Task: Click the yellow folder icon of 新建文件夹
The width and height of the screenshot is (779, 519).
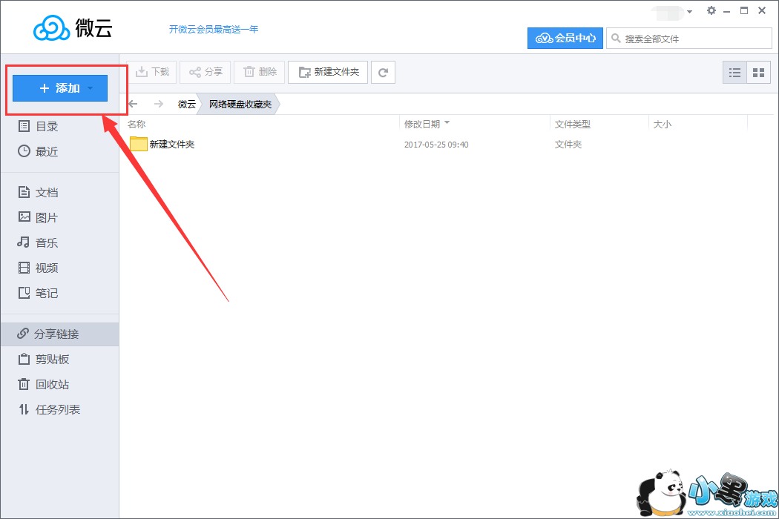Action: pyautogui.click(x=138, y=144)
